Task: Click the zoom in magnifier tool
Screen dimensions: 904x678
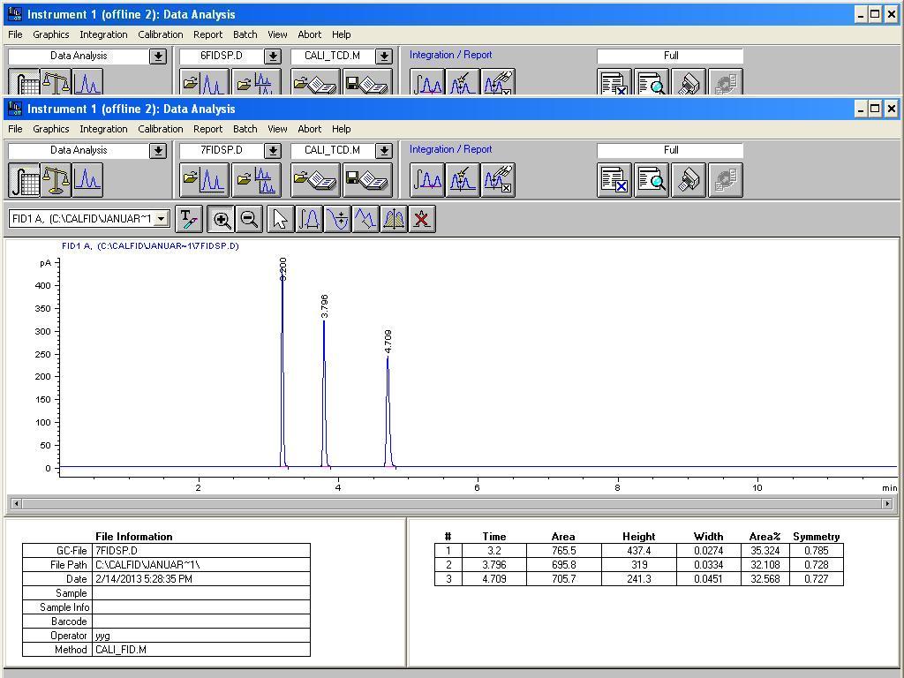Action: click(222, 220)
